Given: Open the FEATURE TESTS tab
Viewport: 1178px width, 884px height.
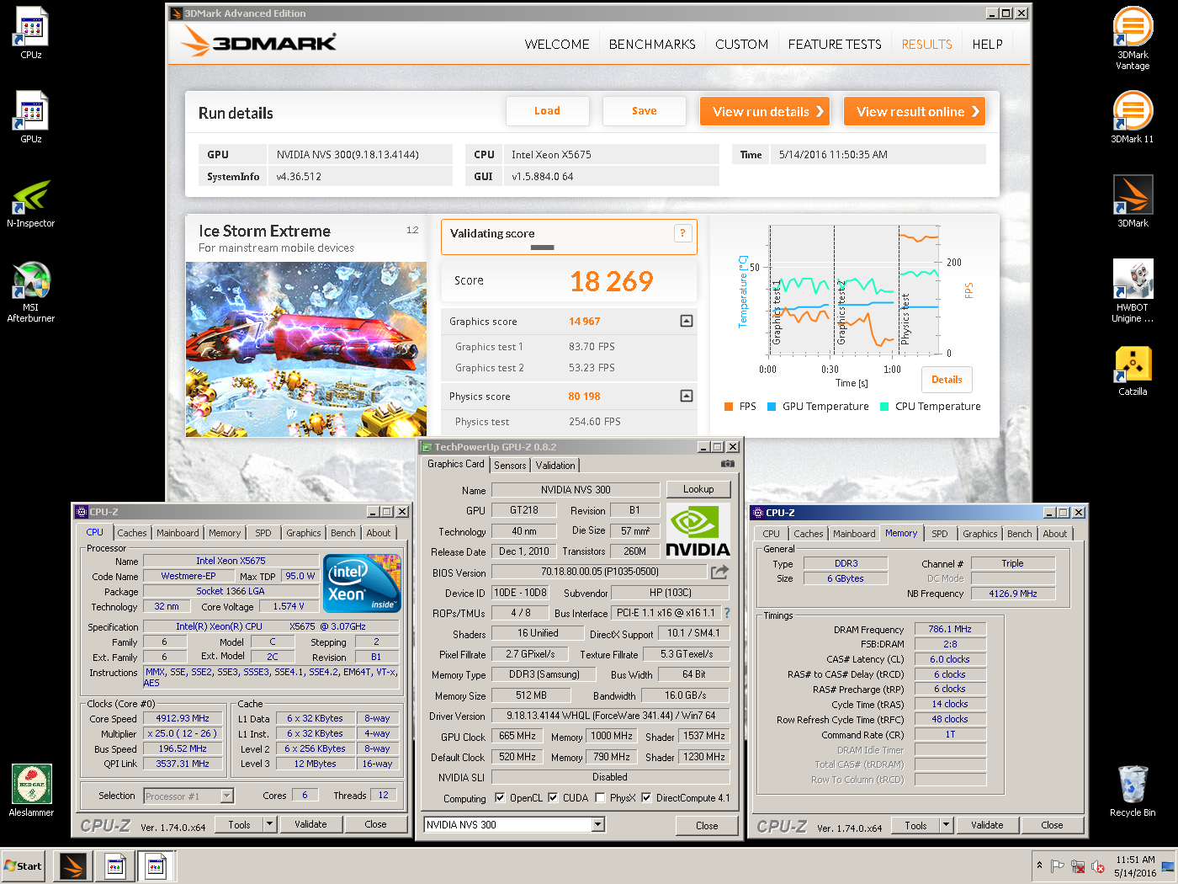Looking at the screenshot, I should click(835, 44).
